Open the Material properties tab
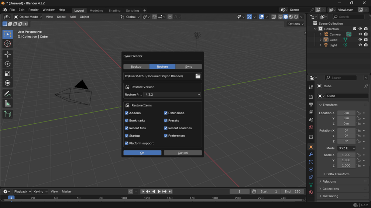The width and height of the screenshot is (371, 208). point(311,192)
